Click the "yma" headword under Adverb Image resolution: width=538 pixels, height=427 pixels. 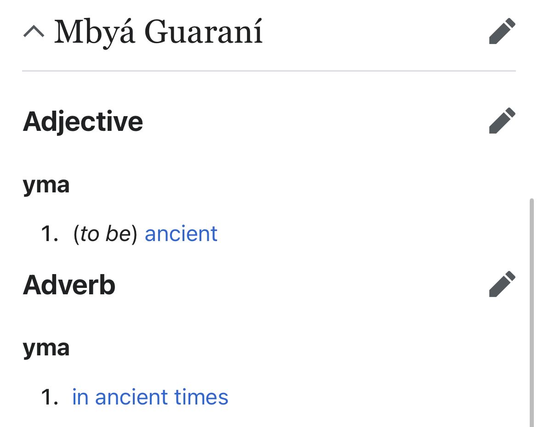[46, 348]
